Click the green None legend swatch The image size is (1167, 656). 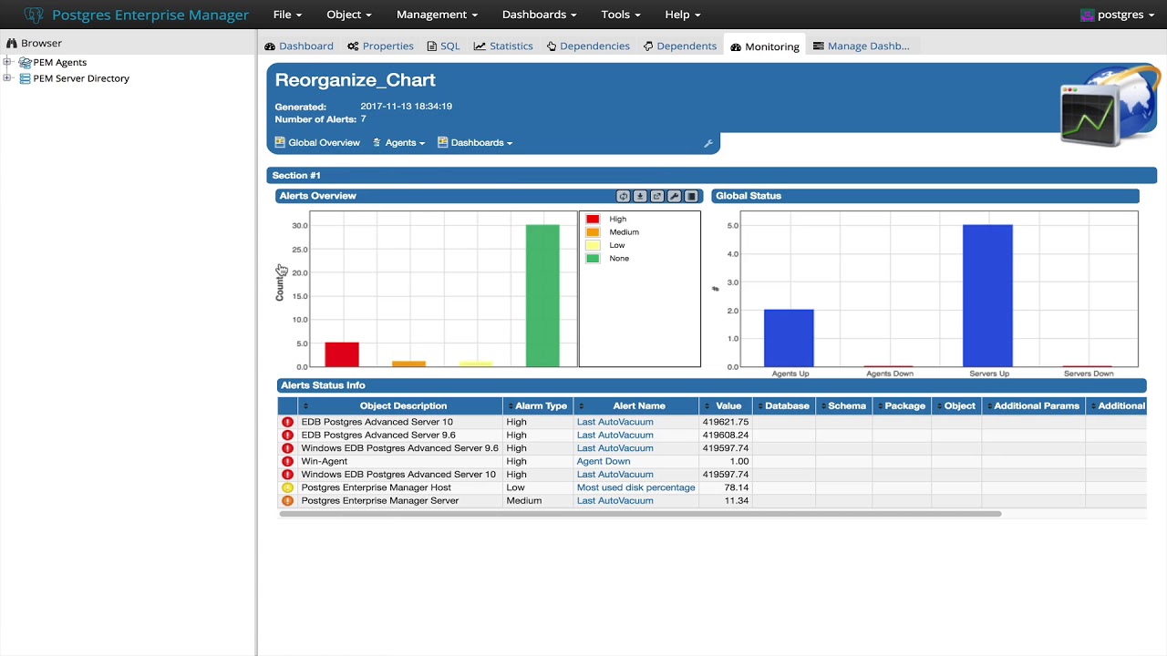pos(593,259)
